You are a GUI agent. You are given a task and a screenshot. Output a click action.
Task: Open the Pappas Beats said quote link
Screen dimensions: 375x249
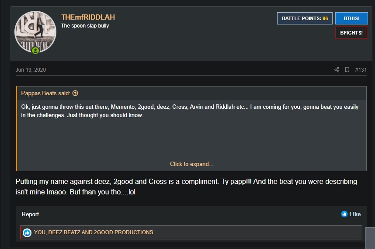(x=45, y=93)
